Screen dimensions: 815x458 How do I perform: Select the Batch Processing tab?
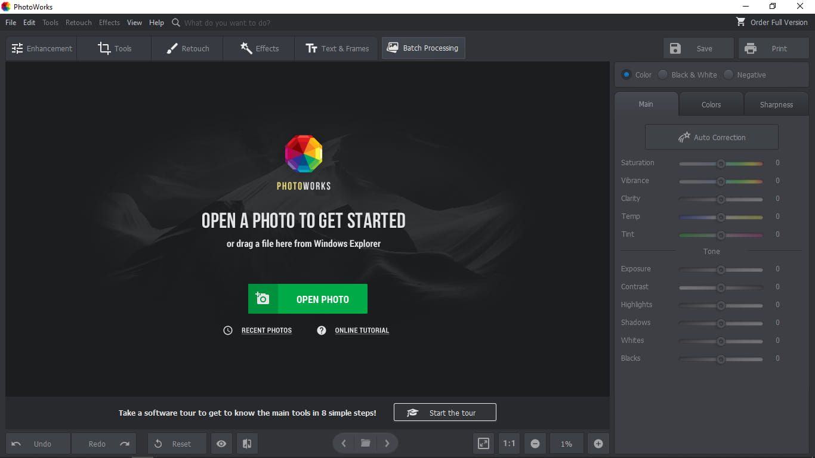click(423, 48)
